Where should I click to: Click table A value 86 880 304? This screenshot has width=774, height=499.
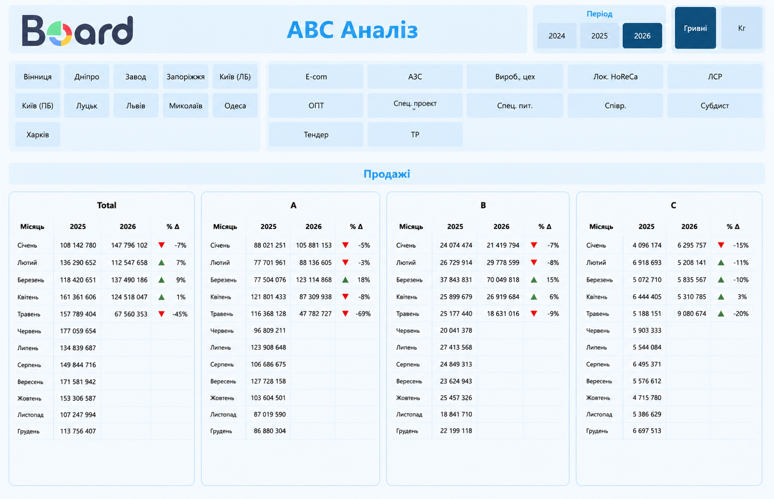coord(270,431)
